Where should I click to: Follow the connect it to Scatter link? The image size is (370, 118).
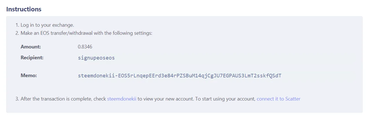278,99
